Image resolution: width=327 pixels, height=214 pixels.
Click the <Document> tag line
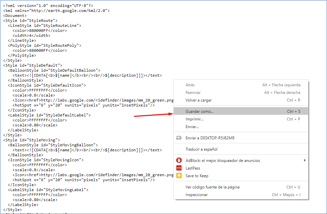15,16
